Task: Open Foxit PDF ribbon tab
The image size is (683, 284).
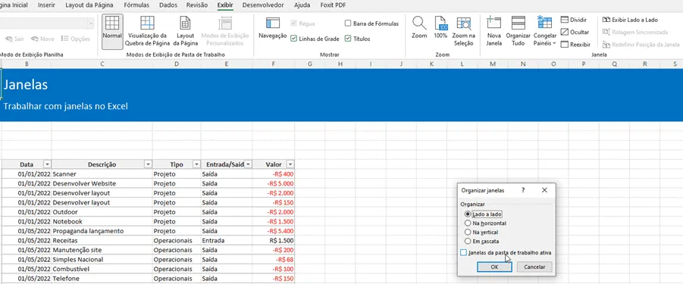Action: 333,5
